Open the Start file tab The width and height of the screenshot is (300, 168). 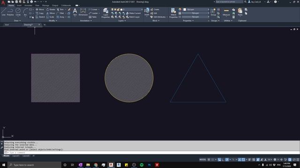click(7, 25)
